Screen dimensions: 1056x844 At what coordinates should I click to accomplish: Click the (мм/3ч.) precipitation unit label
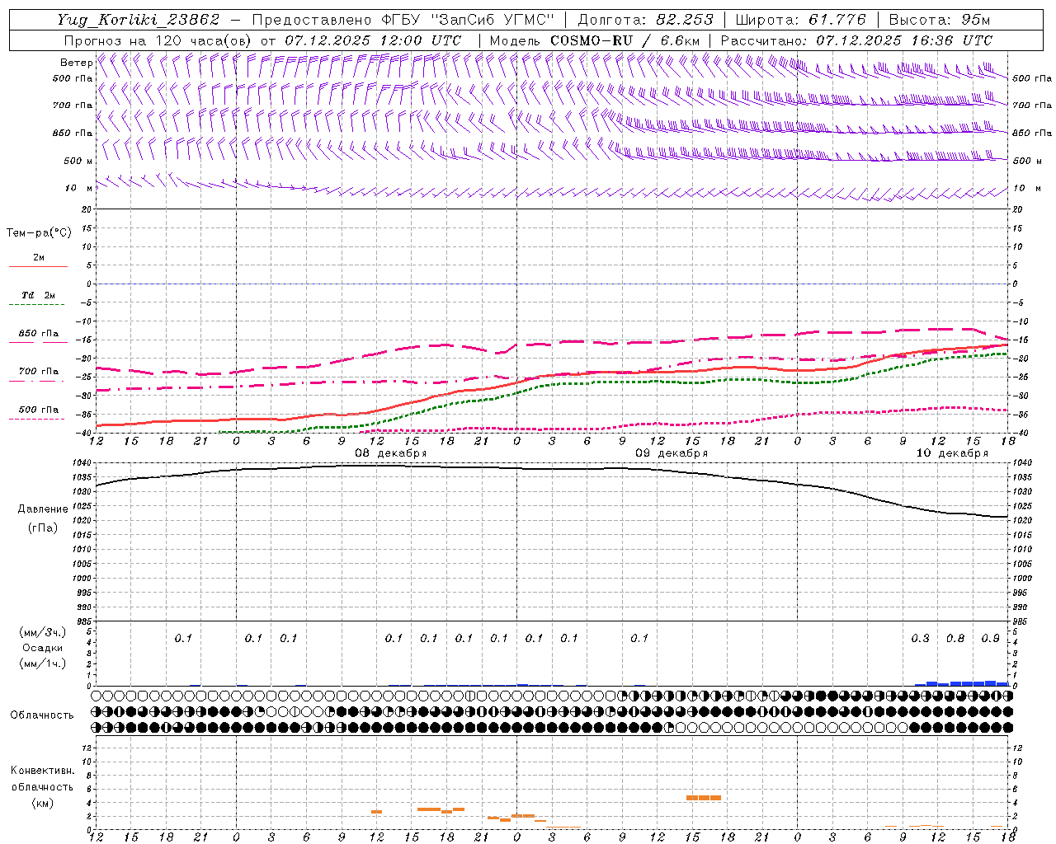[x=43, y=632]
